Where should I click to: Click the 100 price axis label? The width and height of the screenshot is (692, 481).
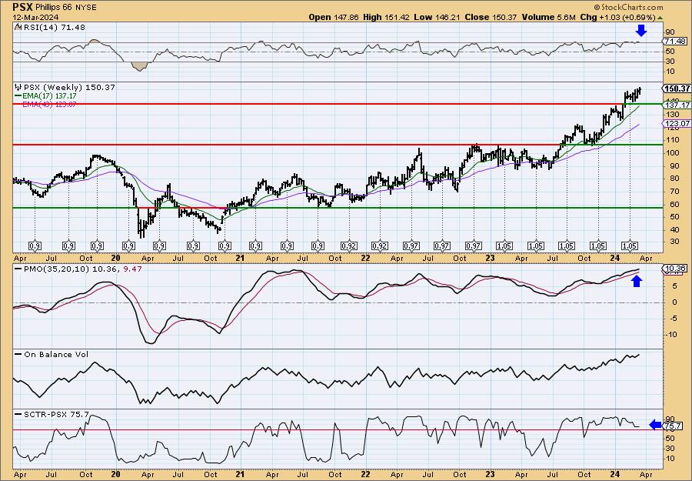[673, 153]
